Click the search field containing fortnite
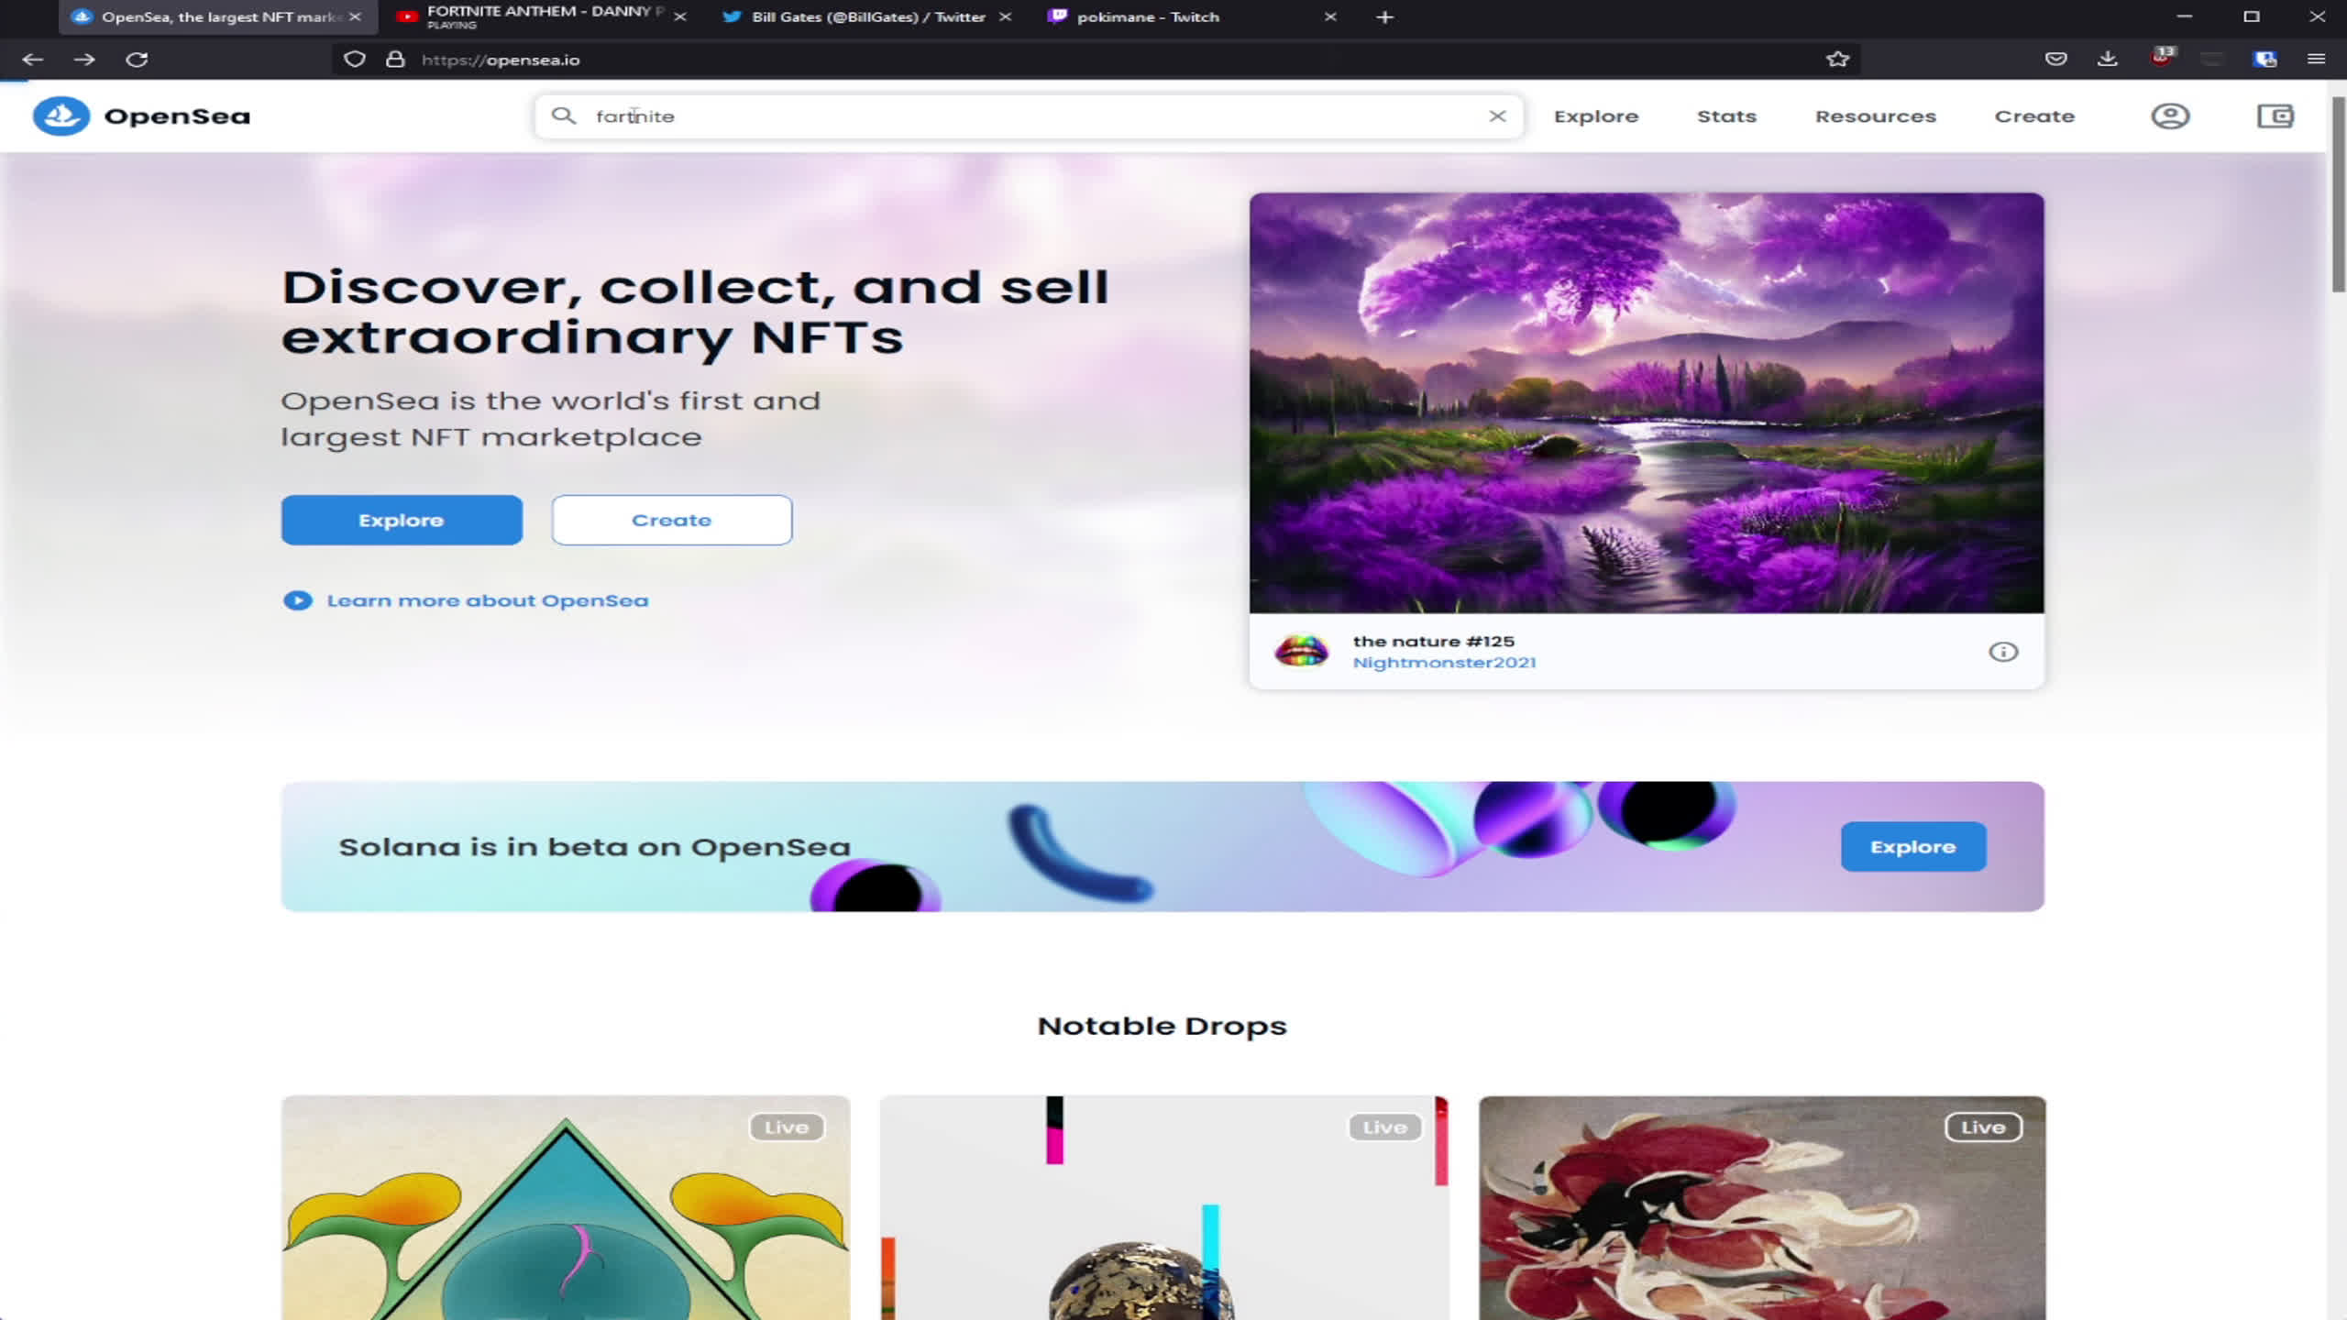2347x1320 pixels. tap(1029, 116)
